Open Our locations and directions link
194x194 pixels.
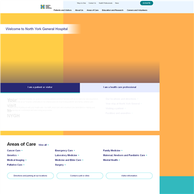tap(122, 99)
